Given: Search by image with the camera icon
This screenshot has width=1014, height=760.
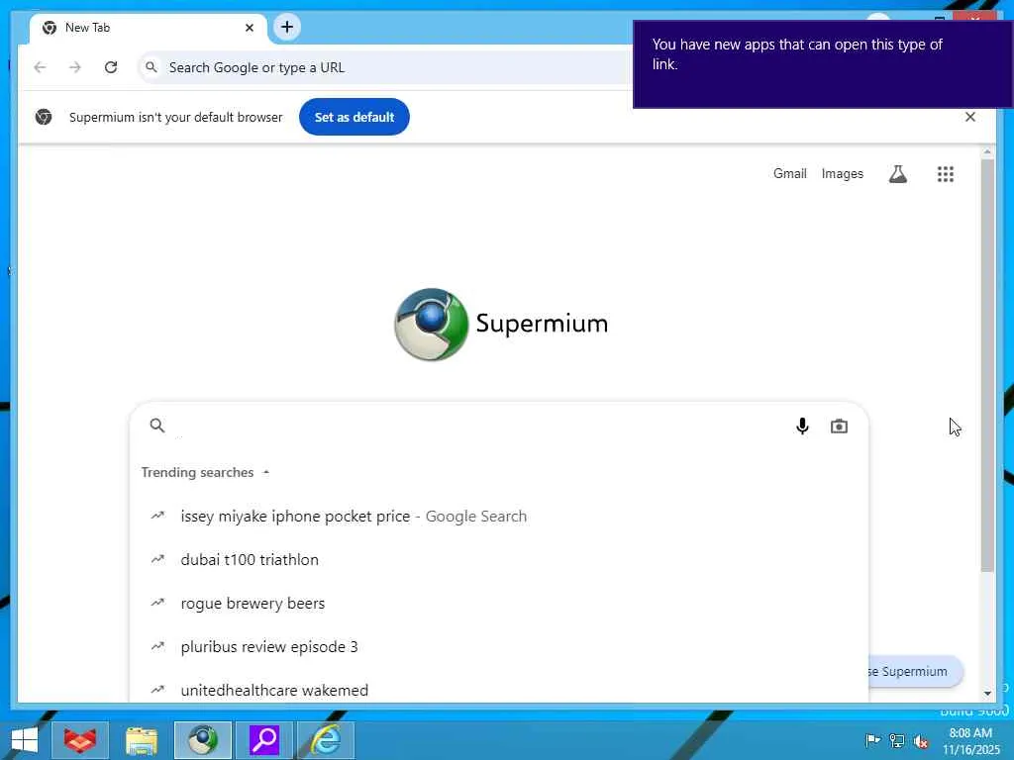Looking at the screenshot, I should (x=839, y=426).
